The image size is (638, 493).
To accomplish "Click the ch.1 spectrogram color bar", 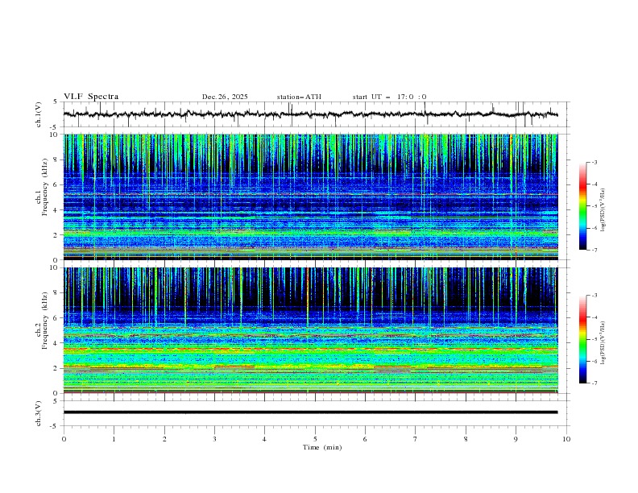I will 582,206.
